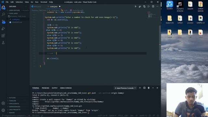Collapse the Dummy_Odd_Even folder in explorer

point(18,16)
